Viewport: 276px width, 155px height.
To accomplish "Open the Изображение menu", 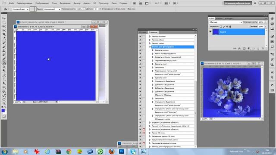I will [42, 3].
